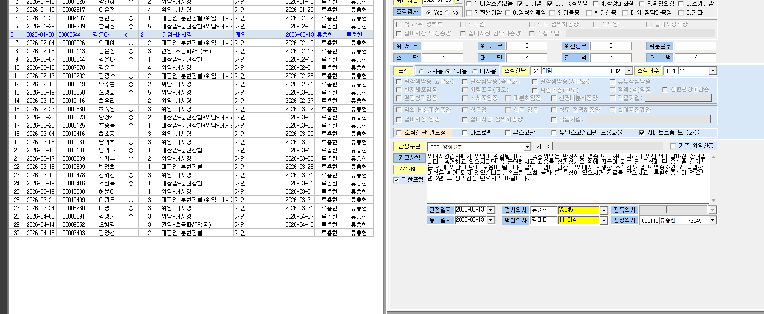The width and height of the screenshot is (764, 314).
Task: Click the circle mark in 김은정's row
Action: 131,51
